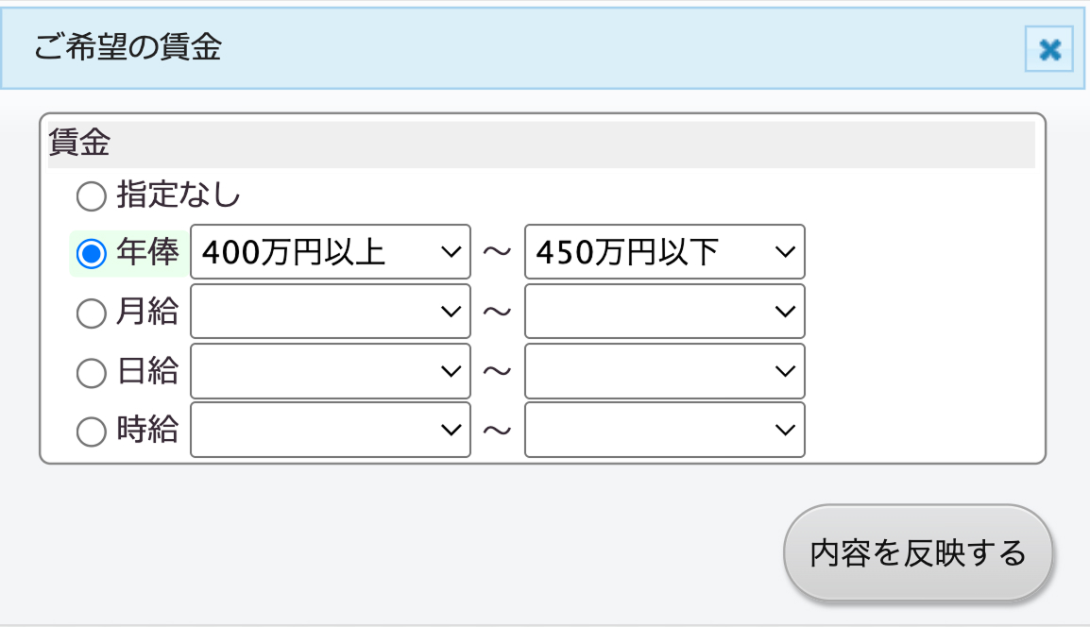Expand the 時給 maximum amount dropdown

point(664,431)
